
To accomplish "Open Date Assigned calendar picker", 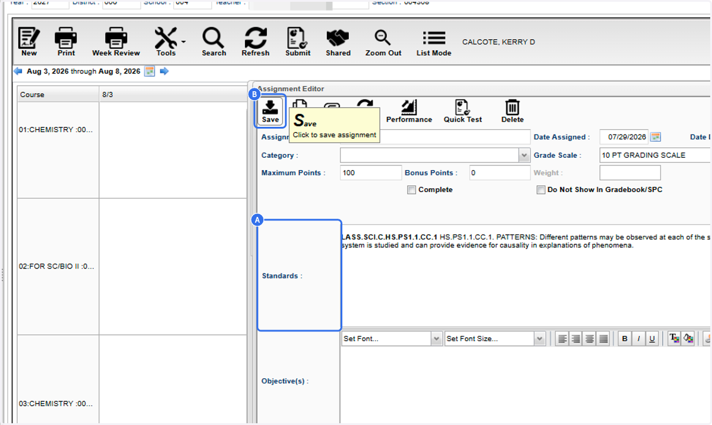I will coord(655,137).
